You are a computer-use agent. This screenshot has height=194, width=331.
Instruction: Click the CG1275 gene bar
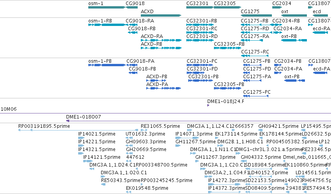pos(256,15)
